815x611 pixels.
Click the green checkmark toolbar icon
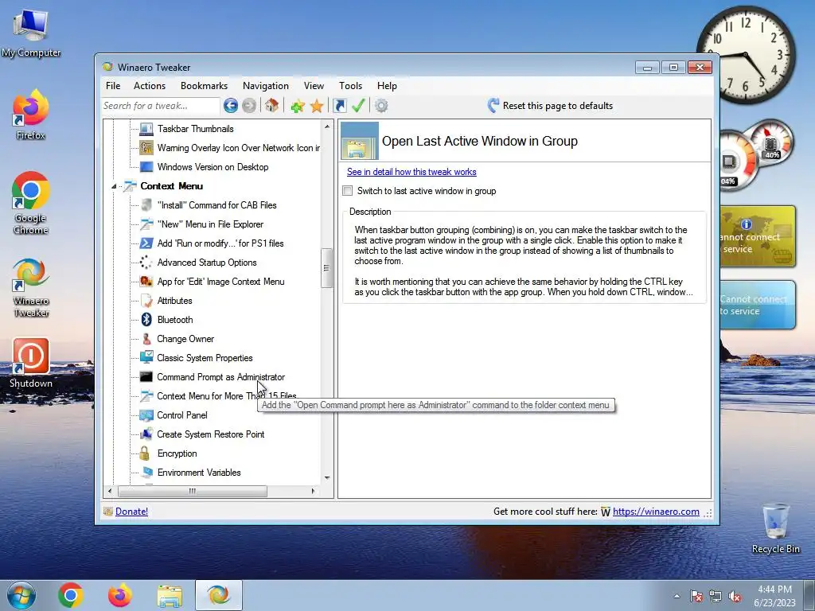coord(358,106)
